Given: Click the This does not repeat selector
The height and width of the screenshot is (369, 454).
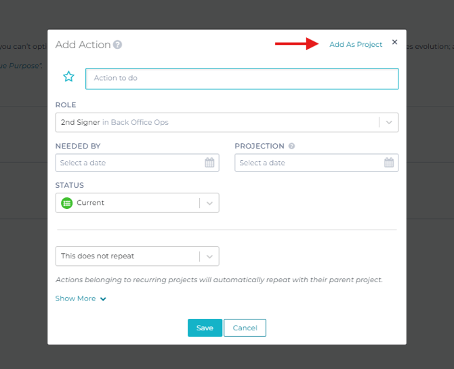Looking at the screenshot, I should click(x=127, y=256).
